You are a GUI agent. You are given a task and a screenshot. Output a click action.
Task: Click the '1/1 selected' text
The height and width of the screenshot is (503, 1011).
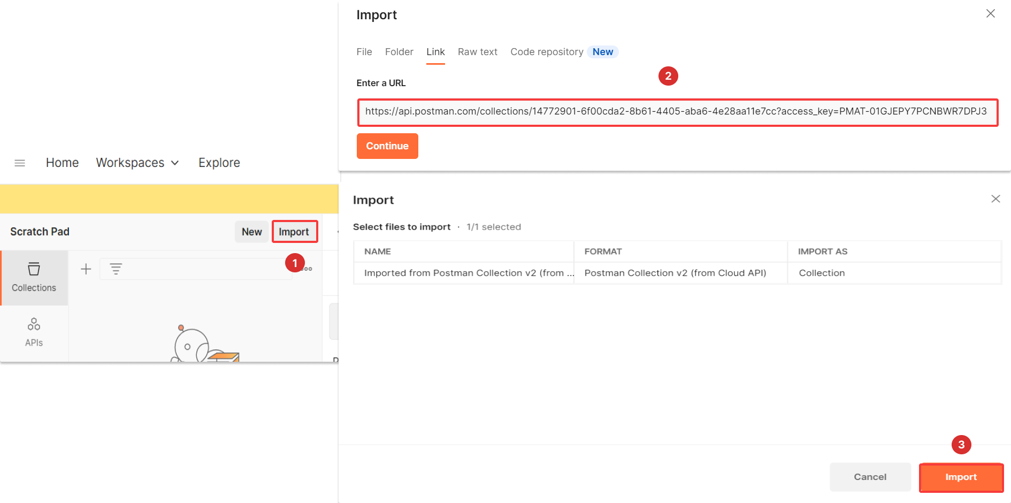coord(494,227)
